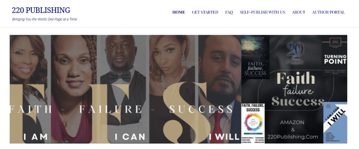Go to the GET STARTED page

[x=205, y=12]
